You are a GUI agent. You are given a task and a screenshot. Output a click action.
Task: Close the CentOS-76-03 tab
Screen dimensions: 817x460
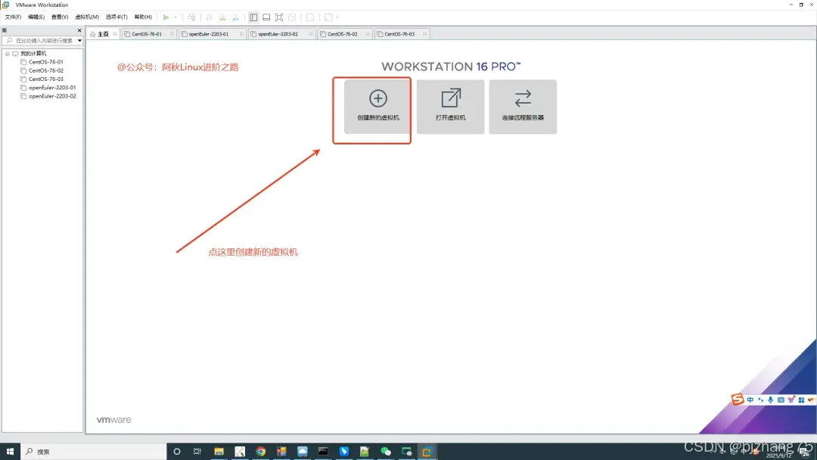(x=424, y=34)
